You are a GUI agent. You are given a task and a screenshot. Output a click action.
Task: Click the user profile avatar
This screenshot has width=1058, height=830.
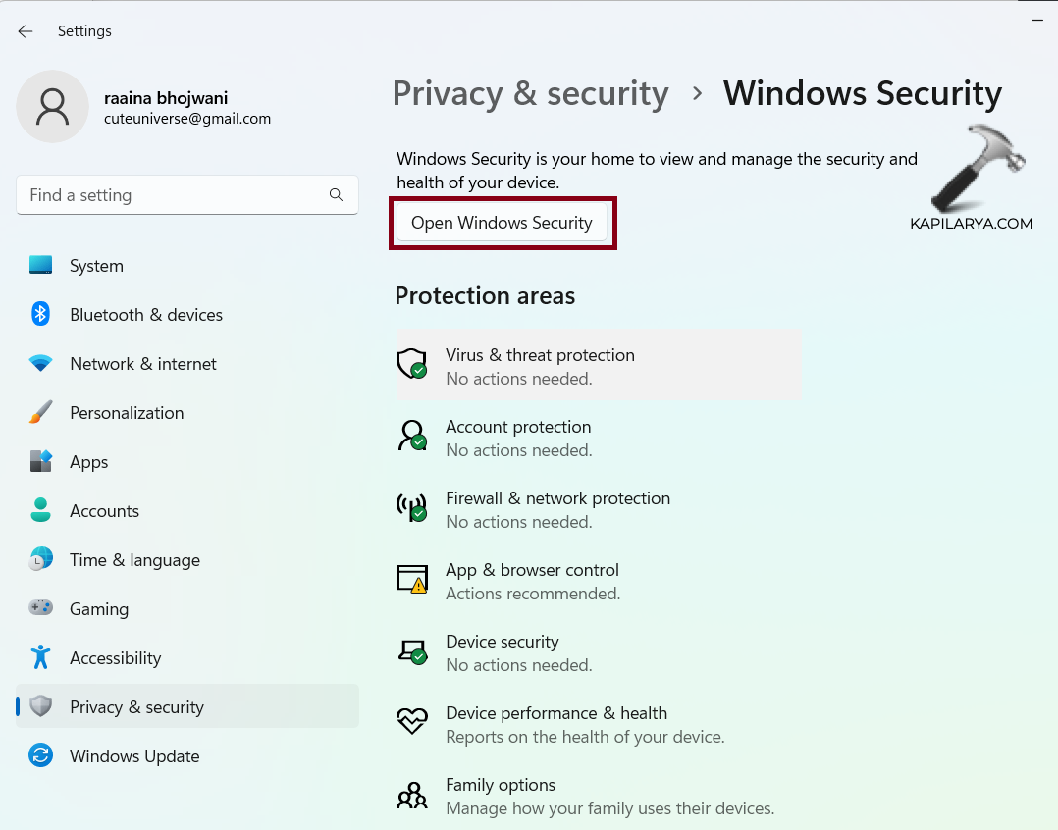coord(53,106)
